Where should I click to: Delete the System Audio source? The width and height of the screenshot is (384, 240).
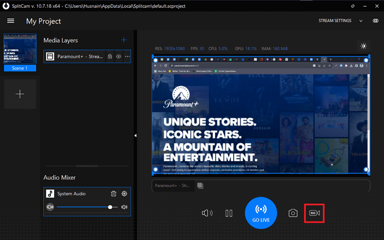click(114, 194)
